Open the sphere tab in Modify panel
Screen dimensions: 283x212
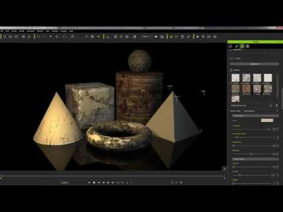(248, 47)
